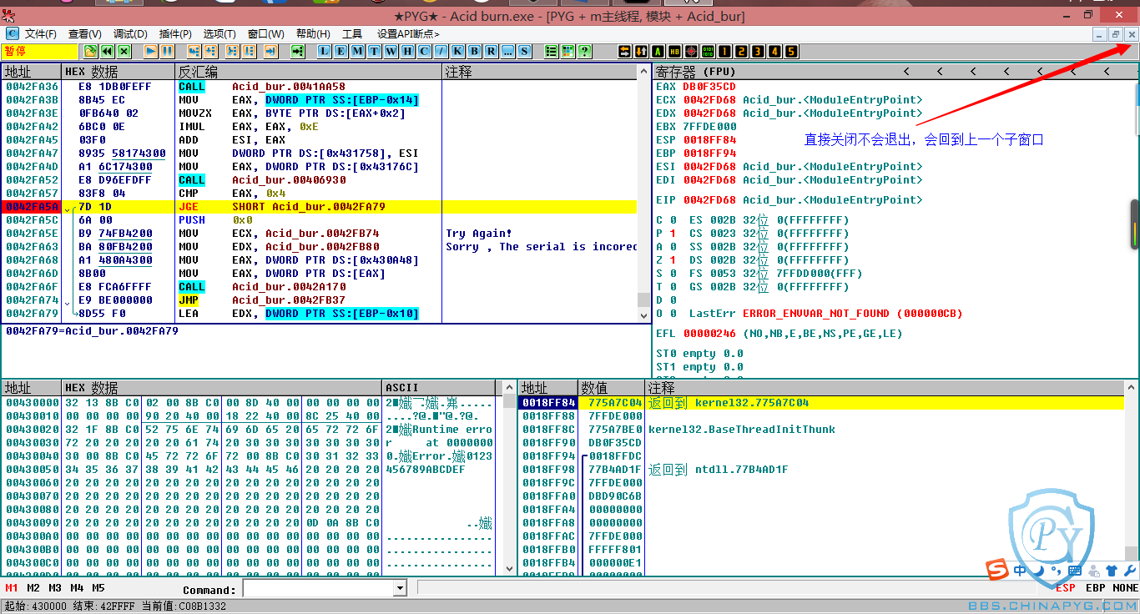Open Run trace with ellipsis button

(x=507, y=51)
